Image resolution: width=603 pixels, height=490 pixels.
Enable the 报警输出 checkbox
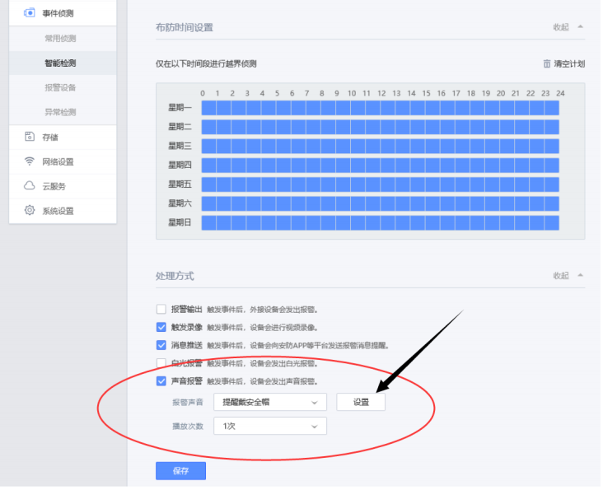pyautogui.click(x=161, y=310)
